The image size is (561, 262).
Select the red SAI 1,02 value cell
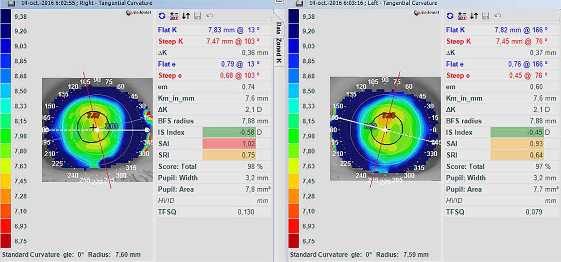(x=237, y=144)
